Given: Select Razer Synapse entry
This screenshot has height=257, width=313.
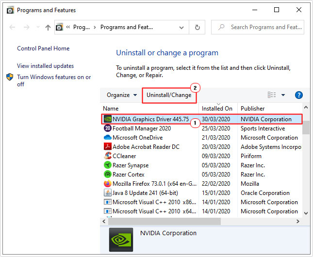Looking at the screenshot, I should [131, 165].
